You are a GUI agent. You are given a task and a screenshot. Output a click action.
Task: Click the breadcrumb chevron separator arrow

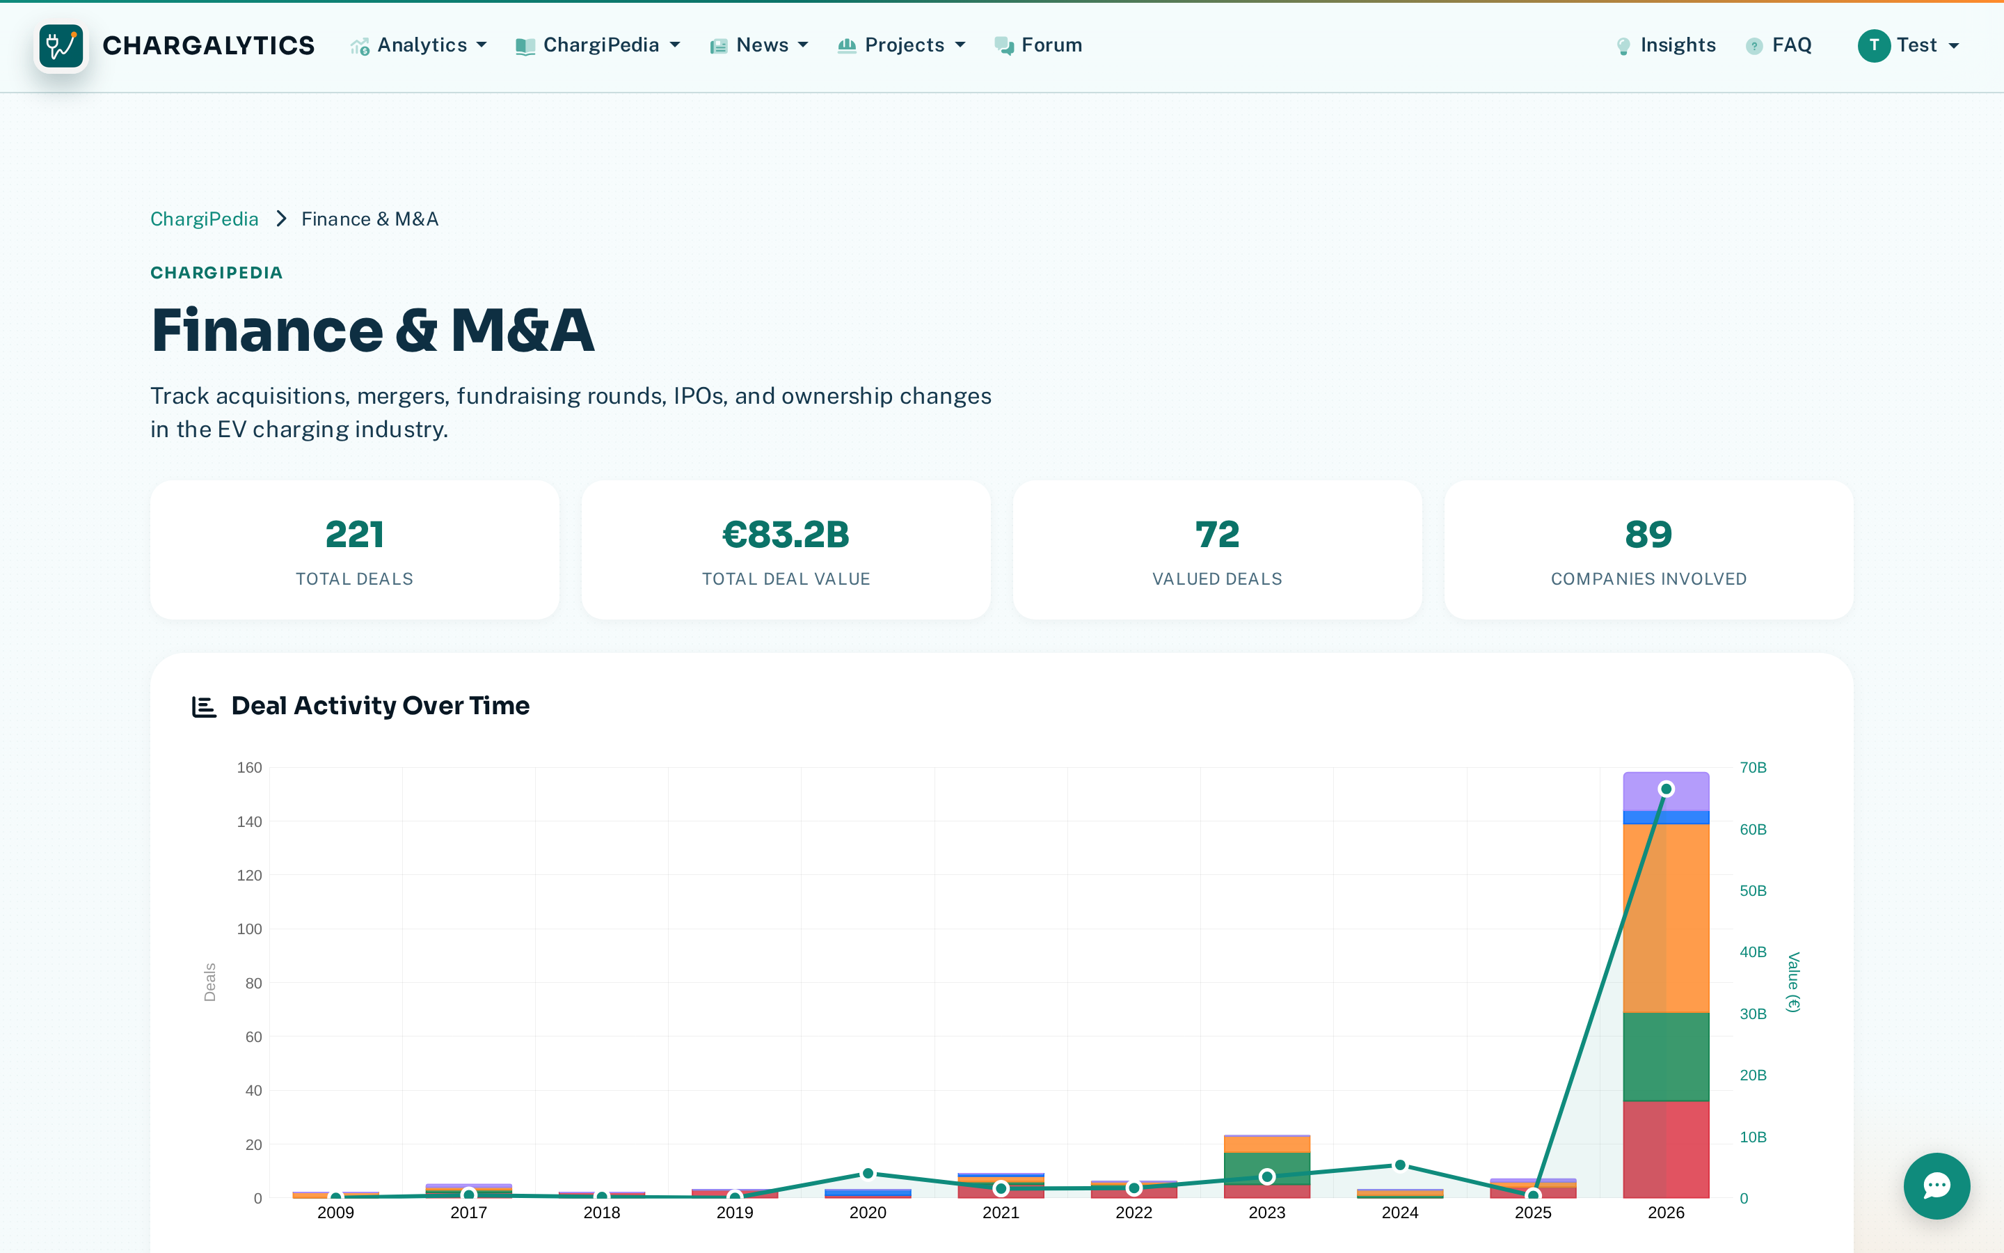(x=280, y=219)
